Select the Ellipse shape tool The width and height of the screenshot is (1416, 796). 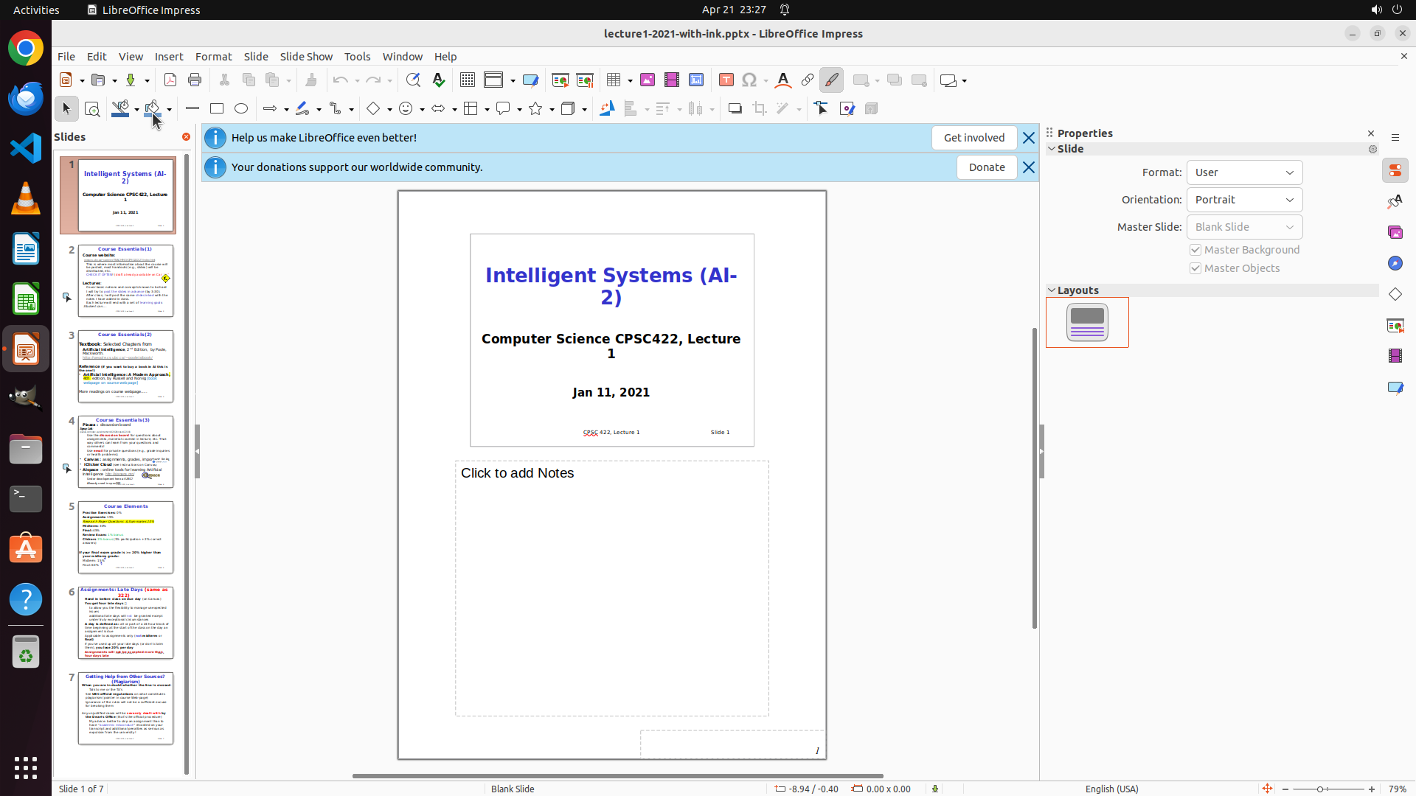[x=241, y=109]
